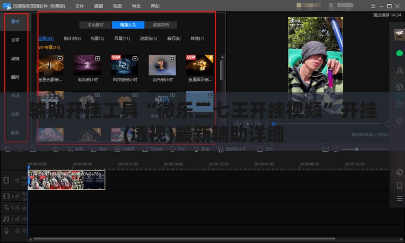This screenshot has height=243, width=405.
Task: Click the edit pencil icon in toolbar
Action: pyautogui.click(x=32, y=149)
